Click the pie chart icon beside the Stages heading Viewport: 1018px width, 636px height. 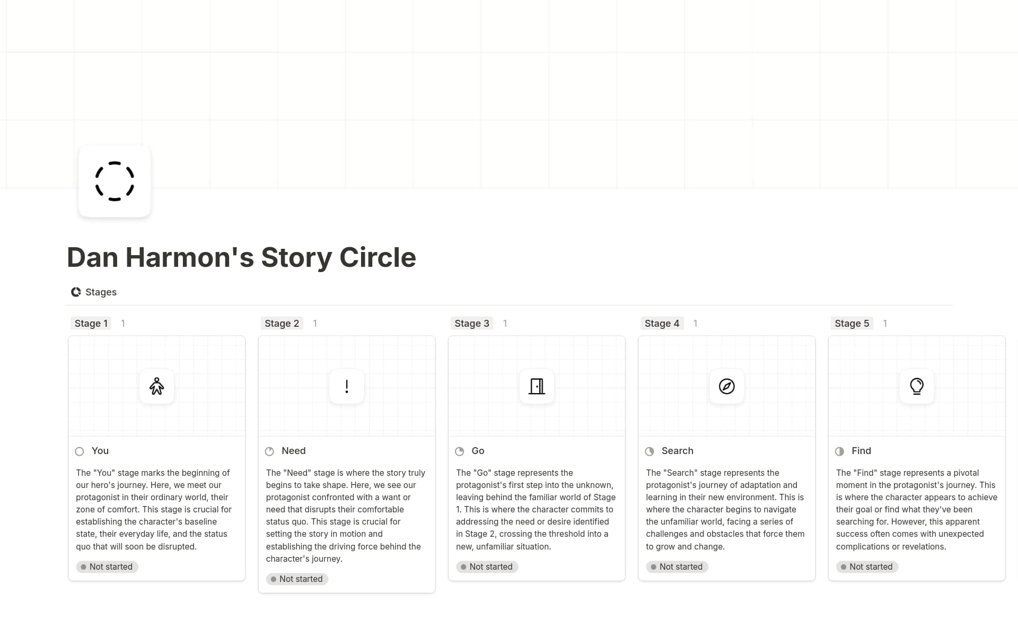[76, 292]
